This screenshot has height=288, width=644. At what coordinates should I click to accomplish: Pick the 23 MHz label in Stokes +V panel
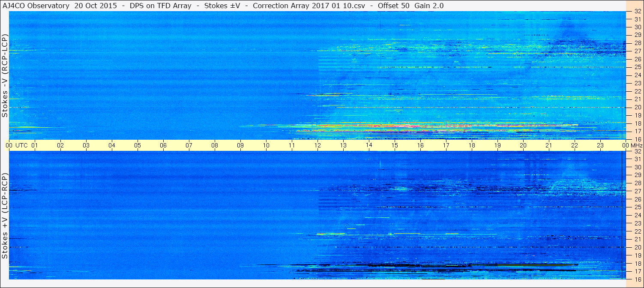click(637, 223)
